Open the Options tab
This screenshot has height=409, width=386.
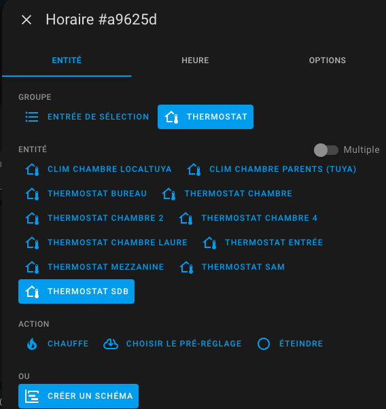click(x=328, y=60)
